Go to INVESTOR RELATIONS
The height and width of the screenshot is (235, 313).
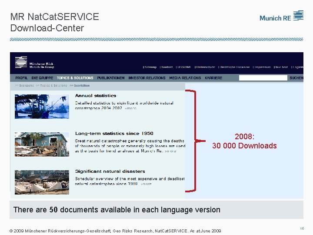147,78
